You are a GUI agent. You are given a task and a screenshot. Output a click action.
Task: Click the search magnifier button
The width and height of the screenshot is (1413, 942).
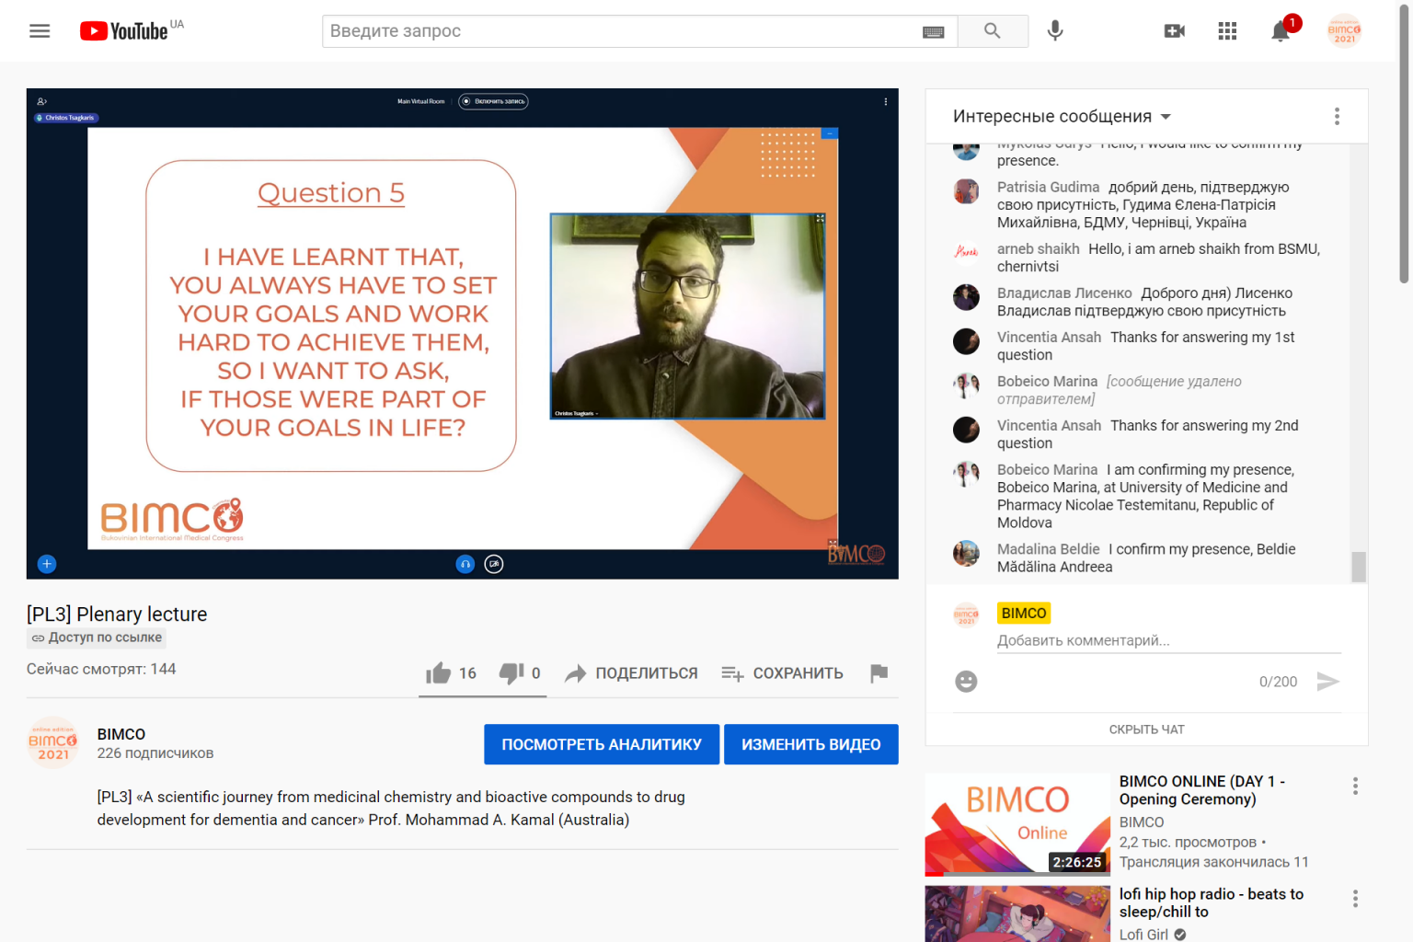[x=992, y=31]
